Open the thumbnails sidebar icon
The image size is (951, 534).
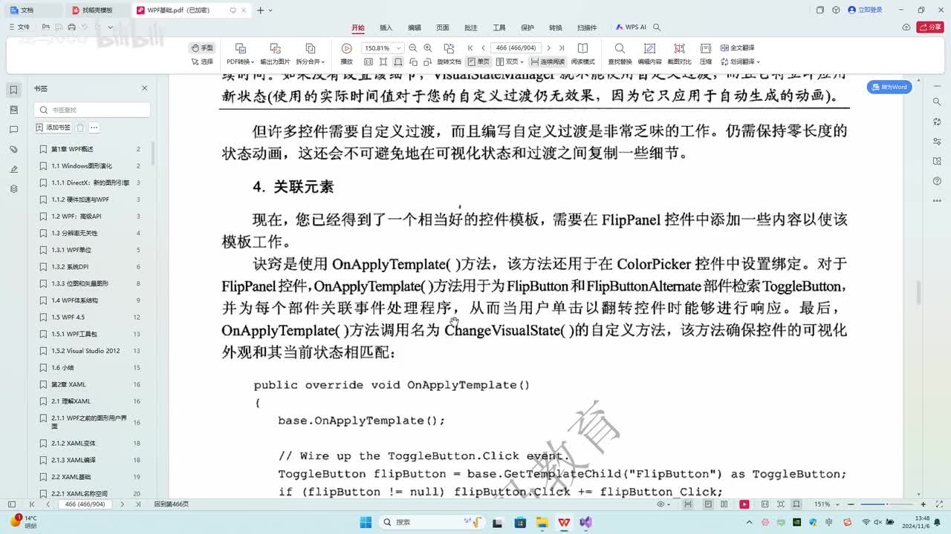pos(13,110)
